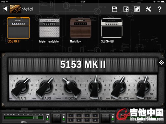
Task: Click the Triple Treadplate label
Action: [x=49, y=41]
